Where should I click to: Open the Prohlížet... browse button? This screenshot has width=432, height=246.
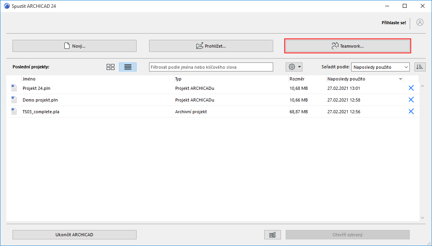pyautogui.click(x=211, y=46)
